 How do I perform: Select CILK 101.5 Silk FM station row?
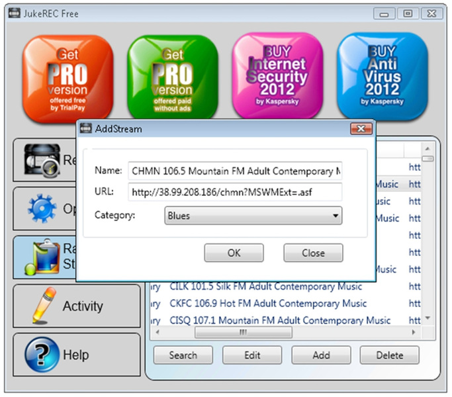click(285, 287)
